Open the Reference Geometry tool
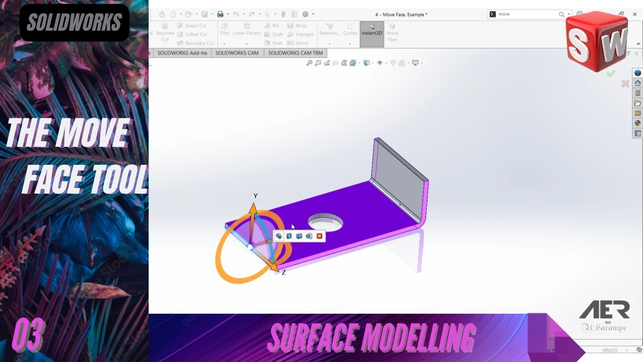Screen dimensions: 643x362 [330, 29]
